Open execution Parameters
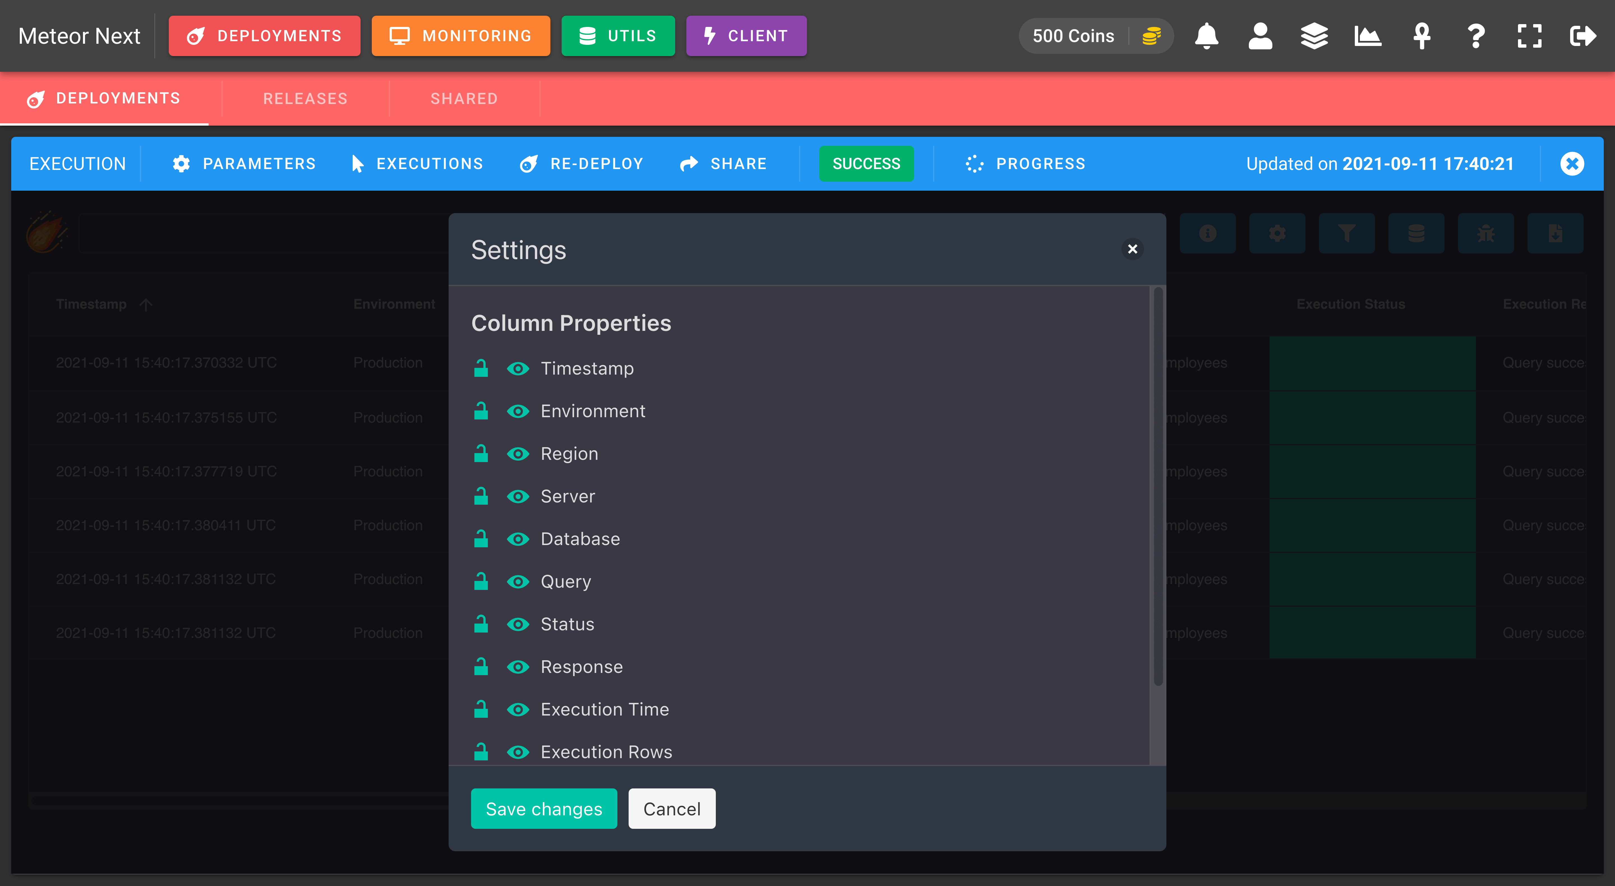The image size is (1615, 886). 244,164
